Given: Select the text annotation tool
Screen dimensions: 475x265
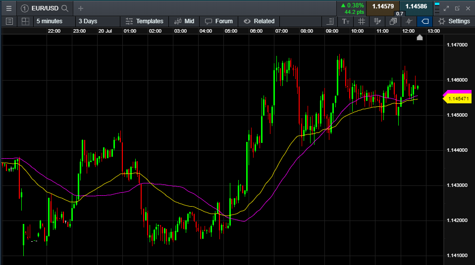Looking at the screenshot, I should click(x=346, y=21).
